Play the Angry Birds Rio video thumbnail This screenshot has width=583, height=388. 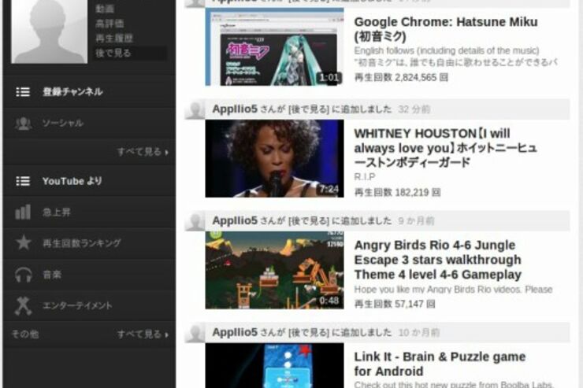pos(274,270)
